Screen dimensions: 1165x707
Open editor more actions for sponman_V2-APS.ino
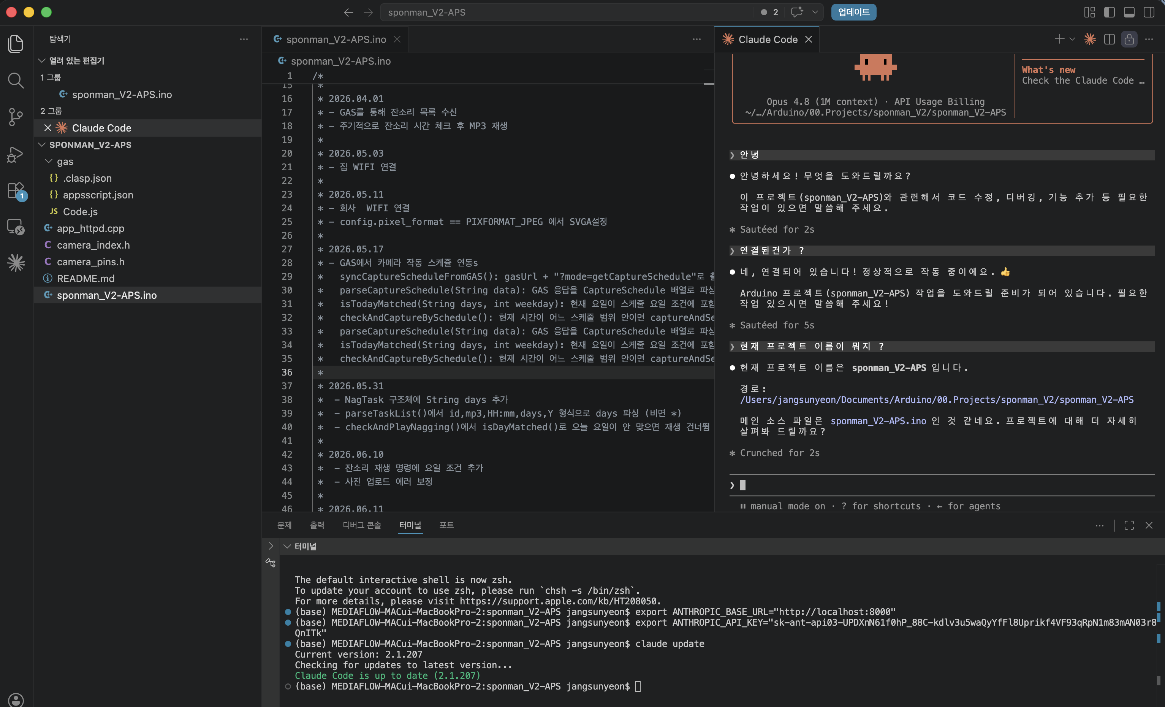click(x=696, y=39)
